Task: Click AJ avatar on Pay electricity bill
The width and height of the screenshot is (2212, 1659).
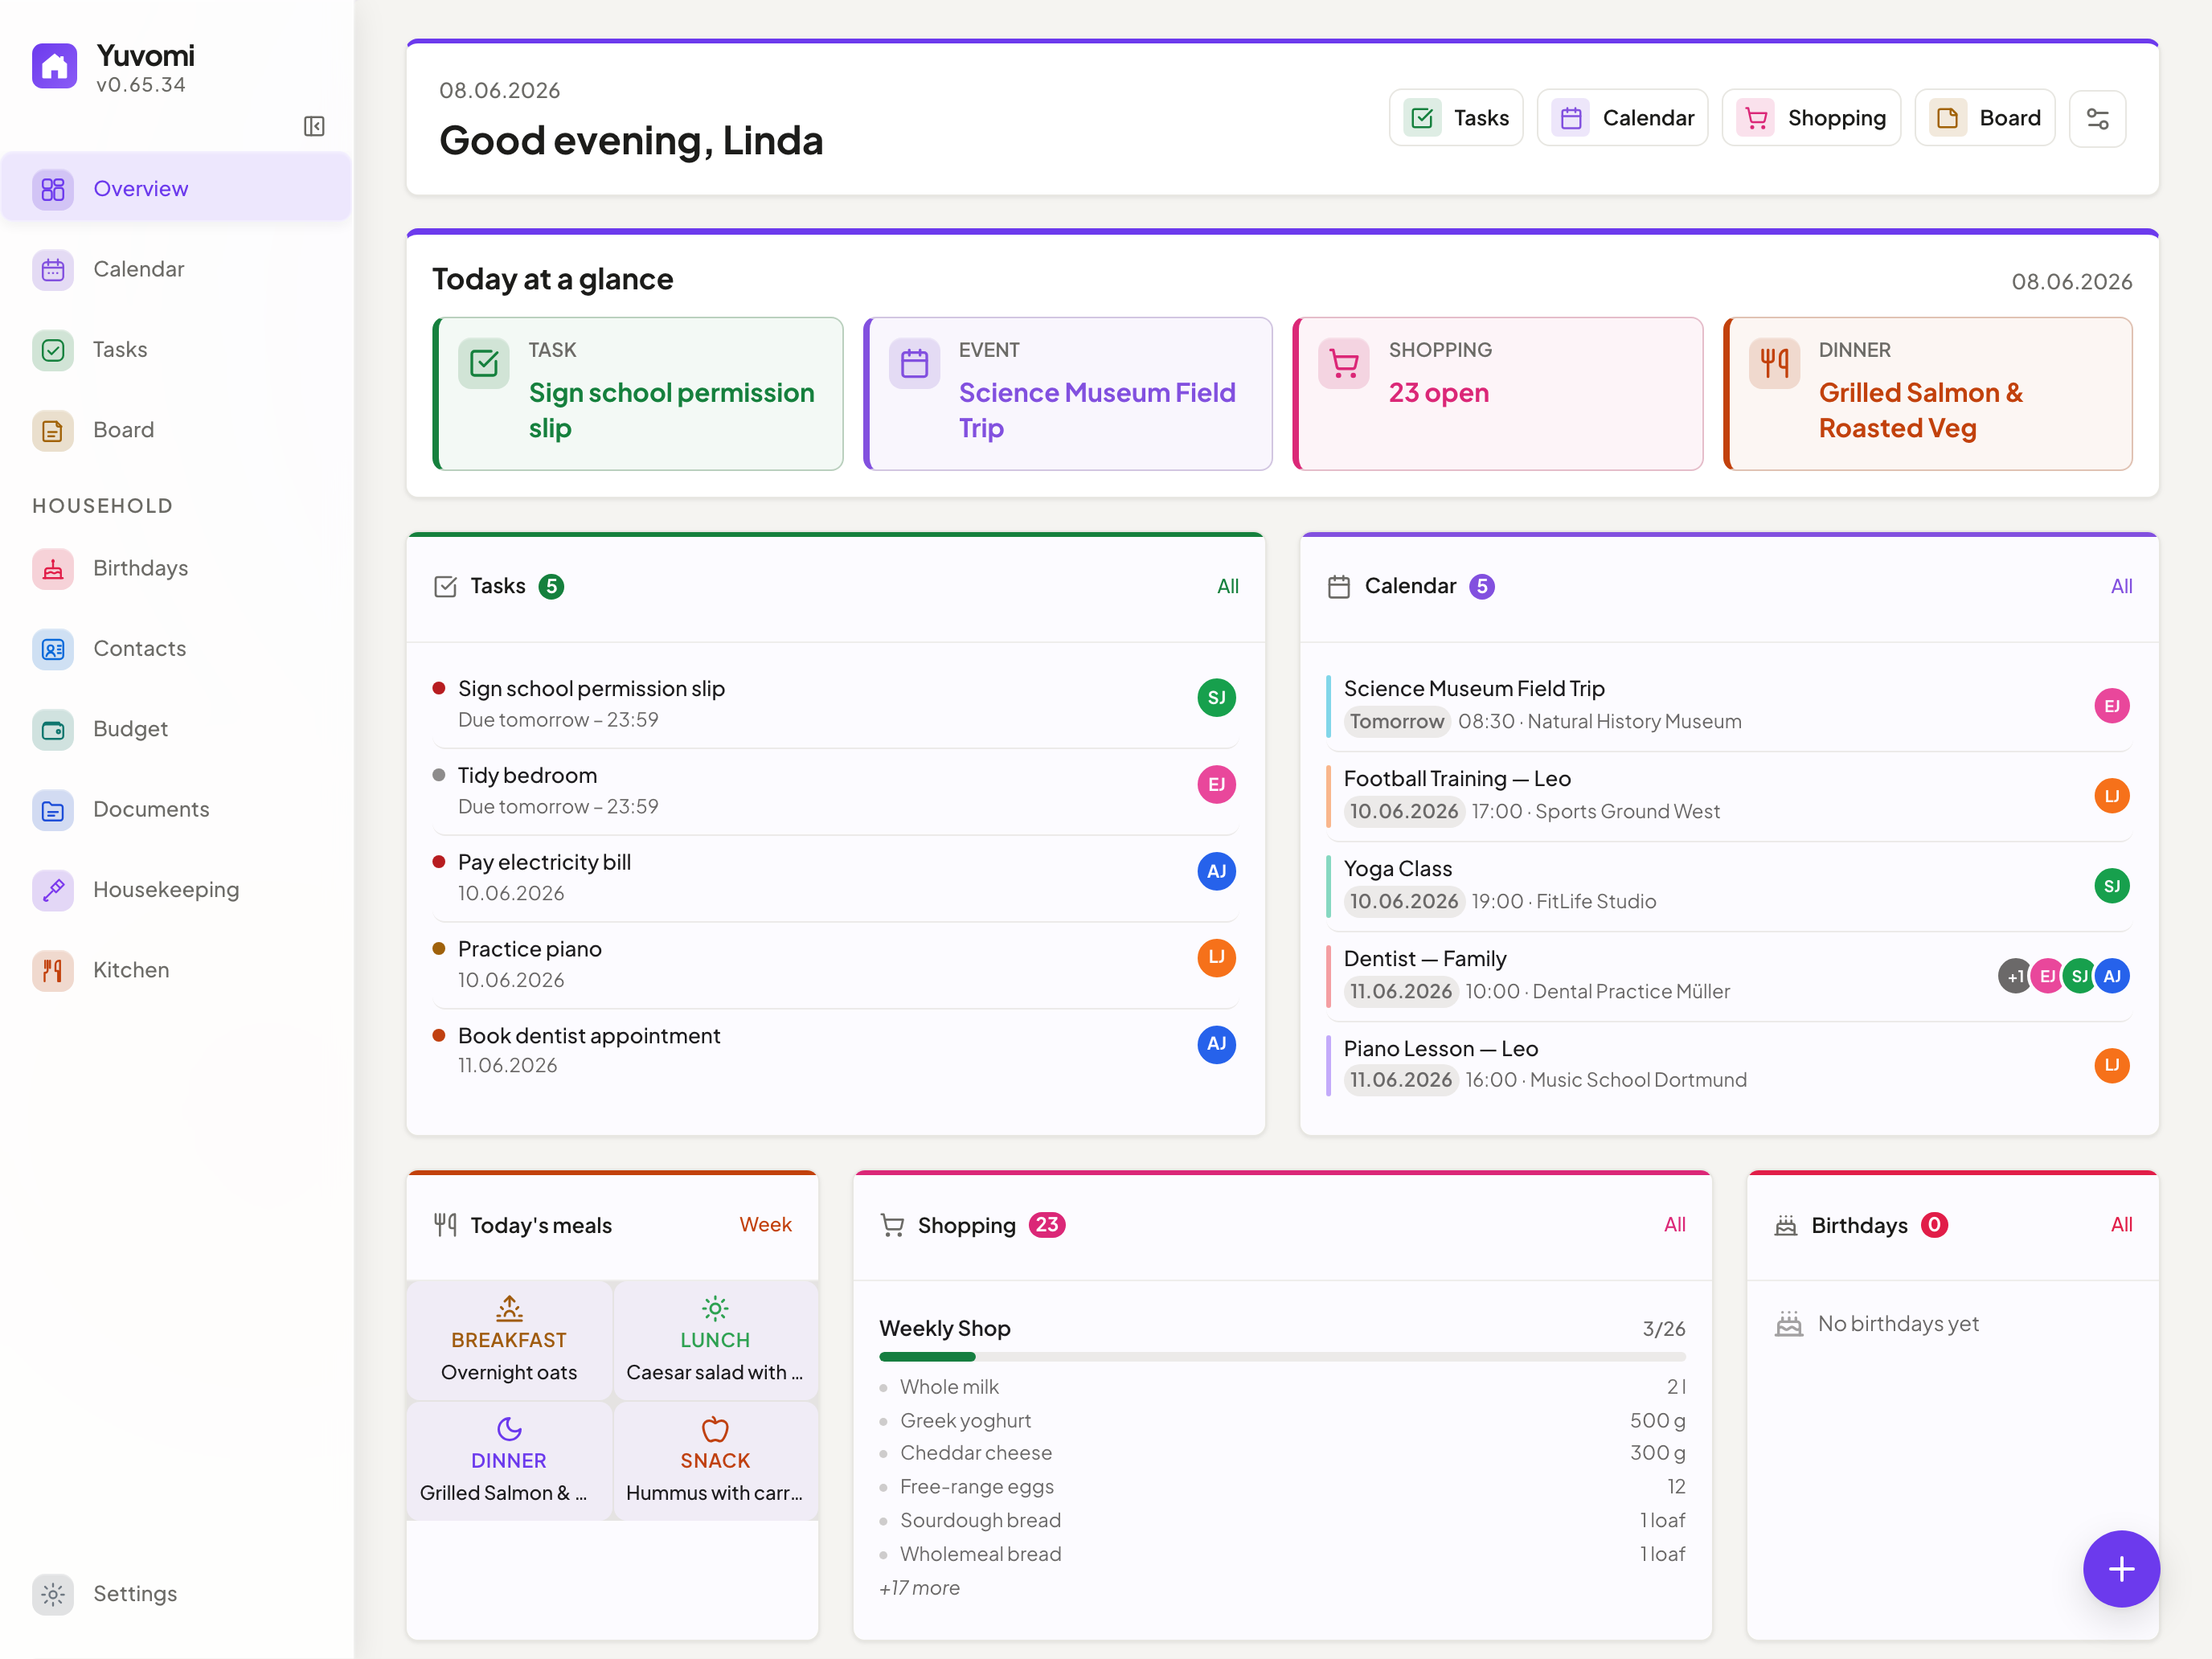Action: (x=1216, y=872)
